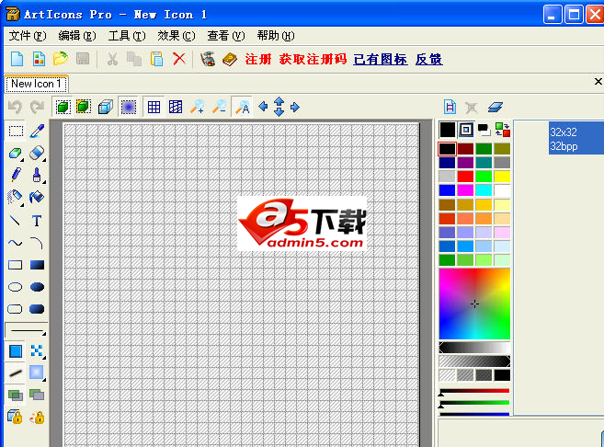This screenshot has width=604, height=447.
Task: Pick a hue in the rainbow color field
Action: (474, 304)
